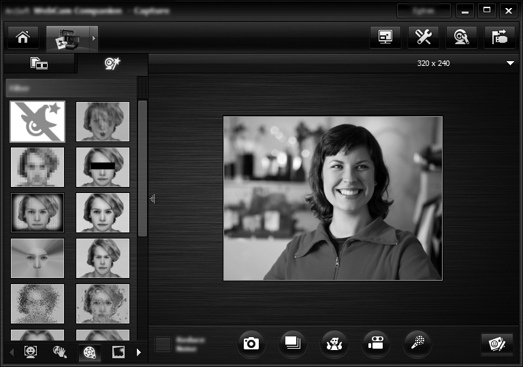Screen dimensions: 523x367
Task: Apply the old TV vignette filter thumbnail
Action: [37, 213]
